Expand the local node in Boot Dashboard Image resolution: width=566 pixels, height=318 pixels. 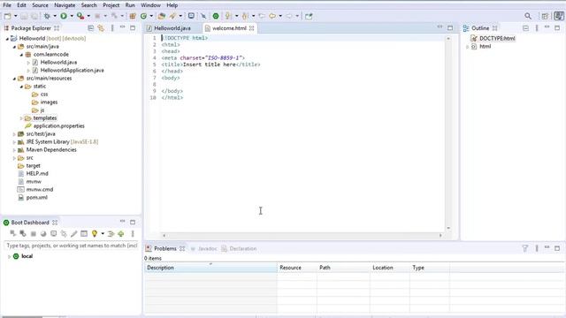9,256
